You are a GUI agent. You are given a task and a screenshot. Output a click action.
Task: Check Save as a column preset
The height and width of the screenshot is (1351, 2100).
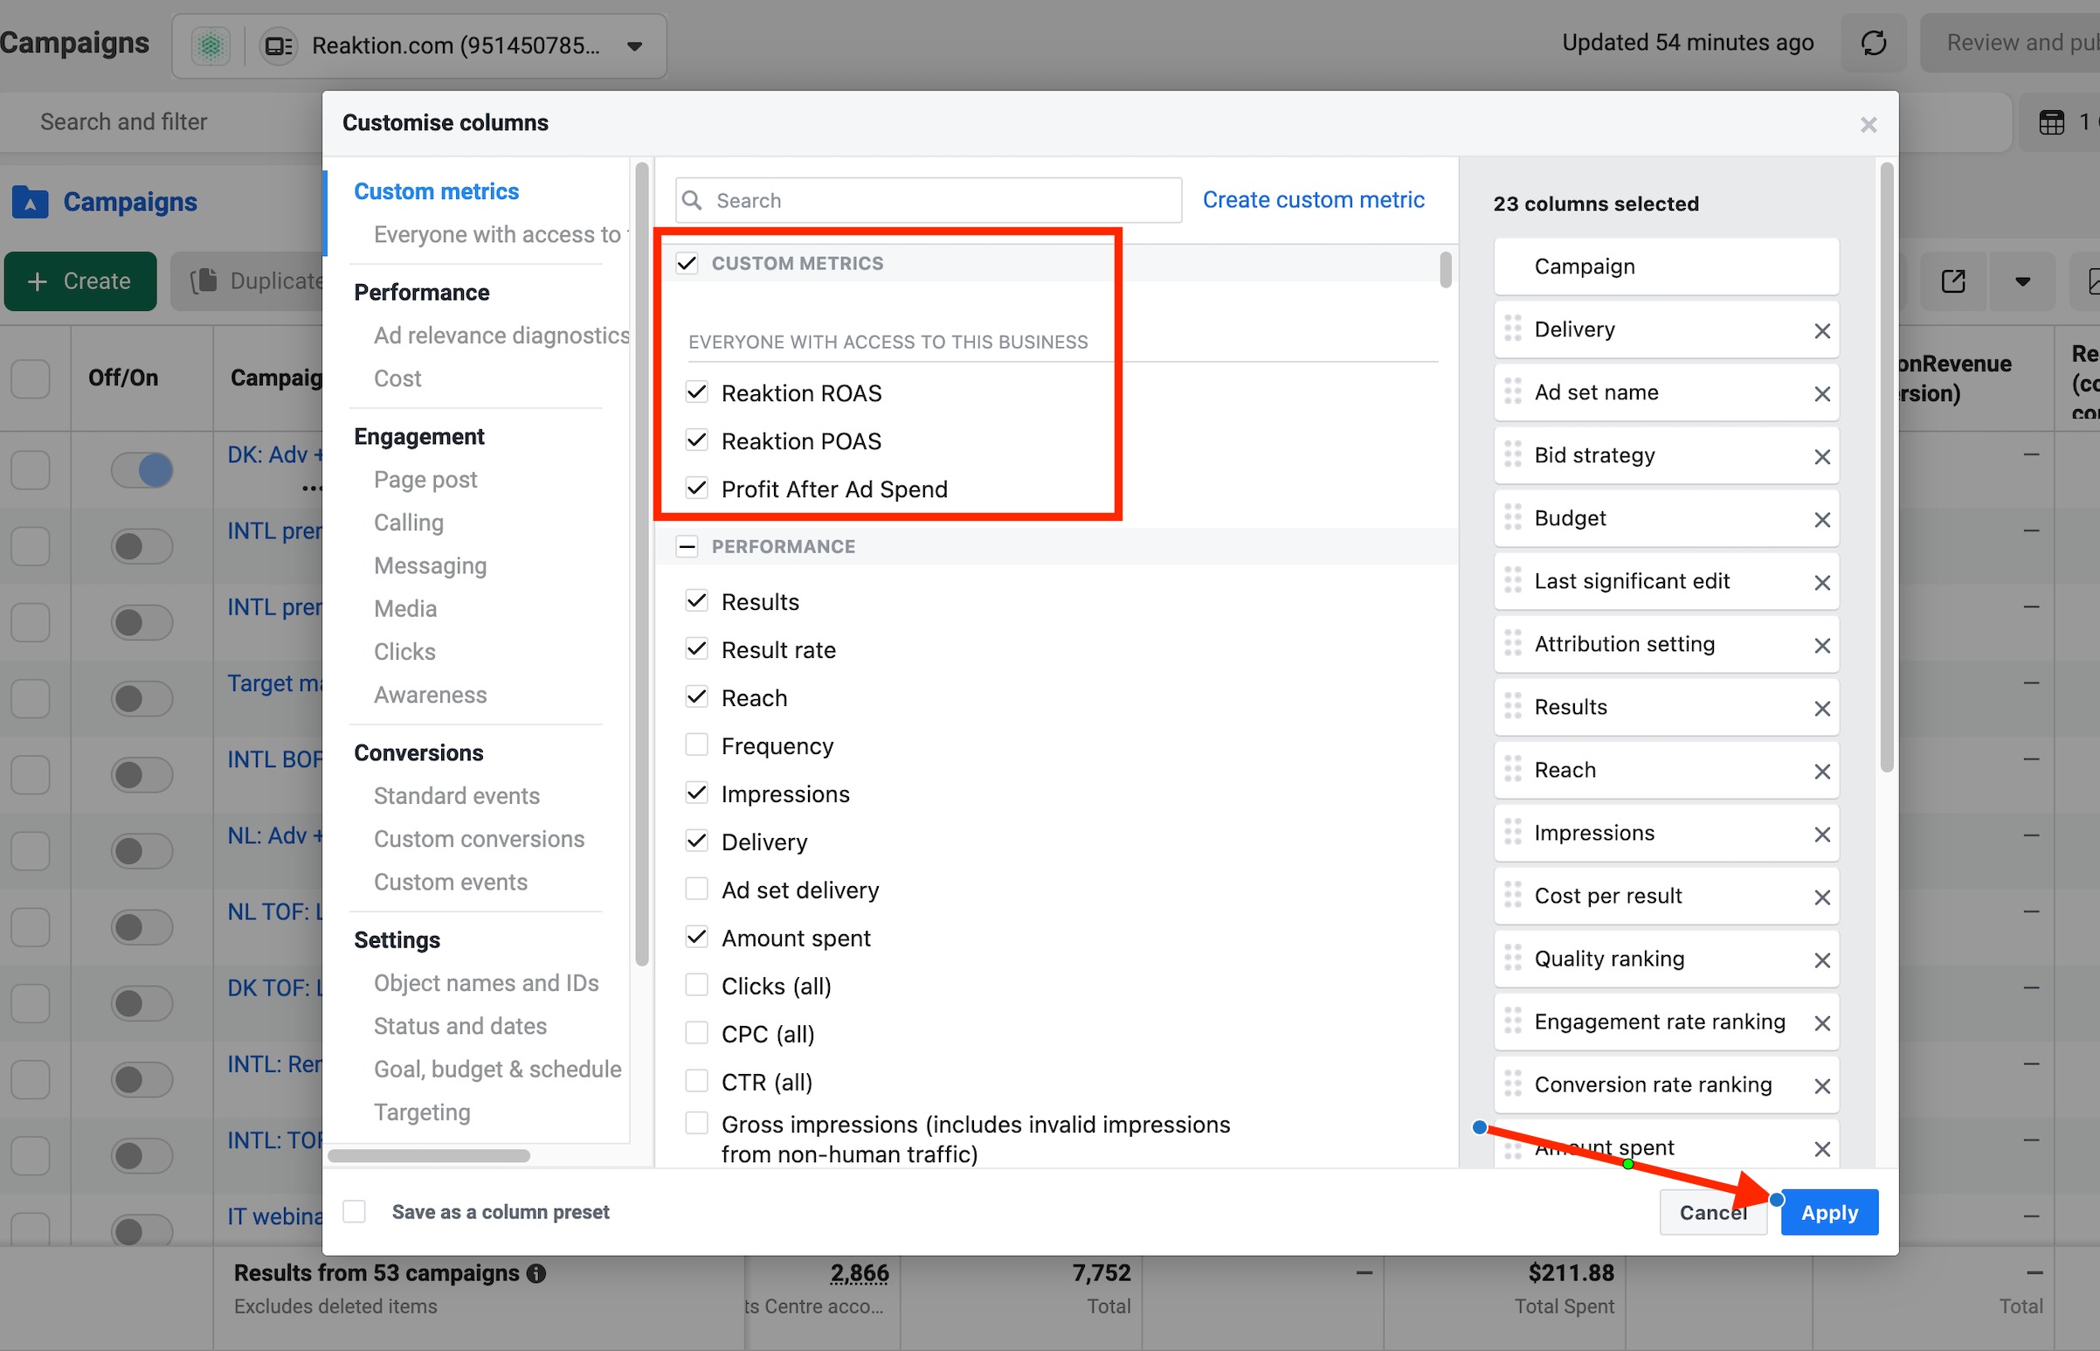[355, 1211]
